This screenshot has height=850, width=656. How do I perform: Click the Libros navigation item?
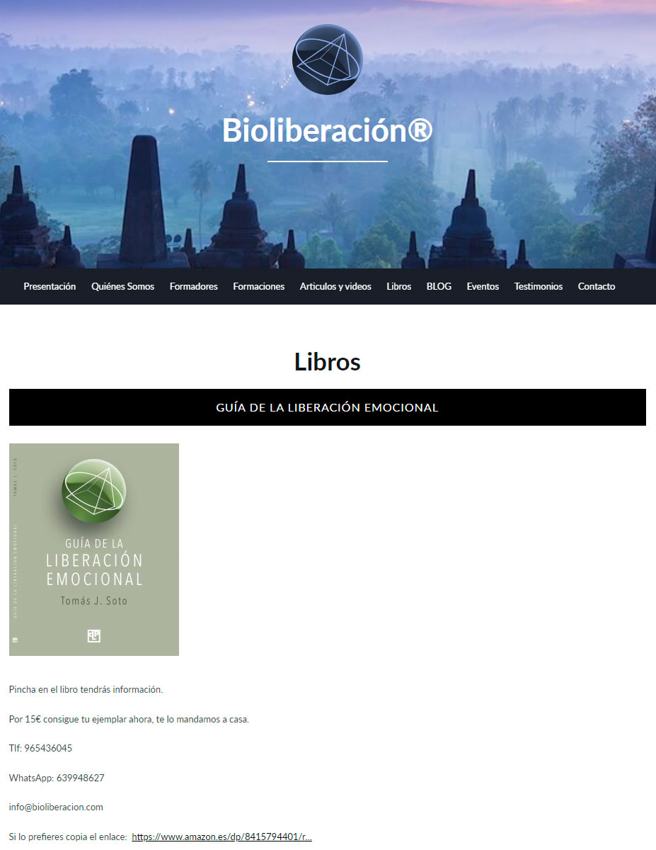pos(399,286)
